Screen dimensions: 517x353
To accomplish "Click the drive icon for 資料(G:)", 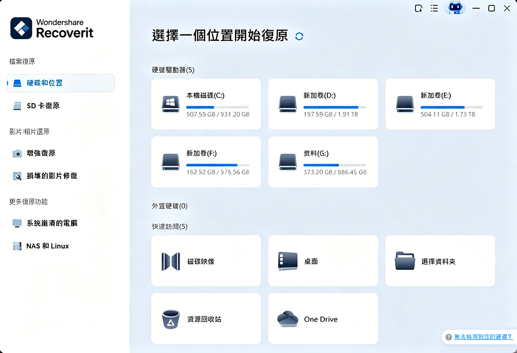I will 288,162.
